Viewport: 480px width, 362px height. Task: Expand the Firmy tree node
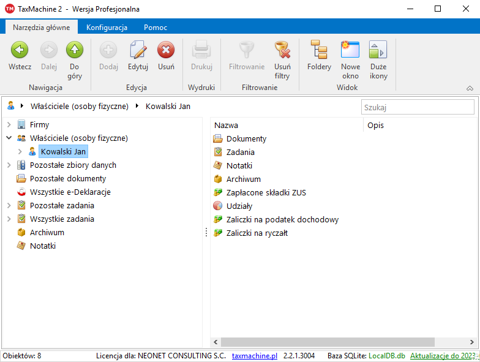9,125
